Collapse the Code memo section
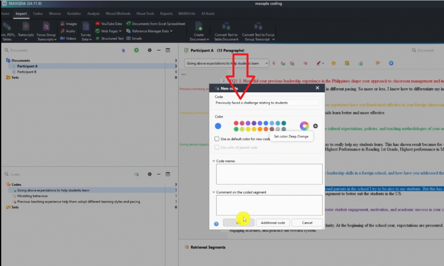Viewport: 444px width, 266px height. point(214,161)
